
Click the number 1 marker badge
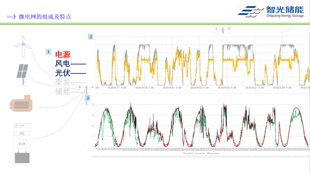(48, 51)
